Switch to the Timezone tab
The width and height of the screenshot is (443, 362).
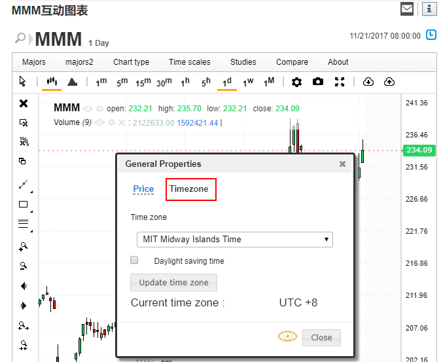tap(188, 189)
